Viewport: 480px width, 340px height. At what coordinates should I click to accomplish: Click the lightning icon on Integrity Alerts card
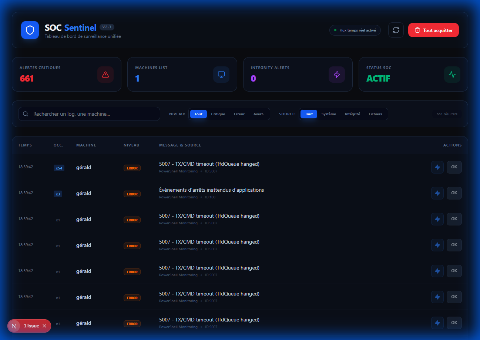337,74
